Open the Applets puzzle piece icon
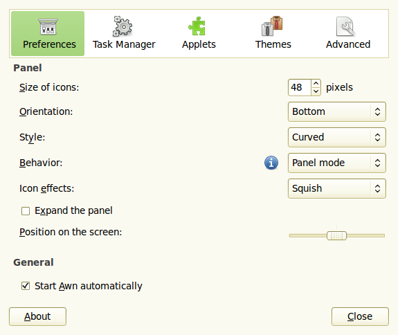The height and width of the screenshot is (335, 398). point(197,26)
